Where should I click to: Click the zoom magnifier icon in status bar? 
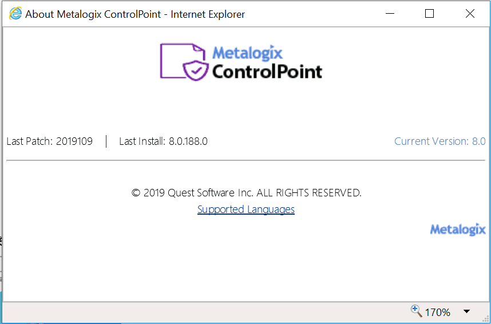tap(416, 311)
